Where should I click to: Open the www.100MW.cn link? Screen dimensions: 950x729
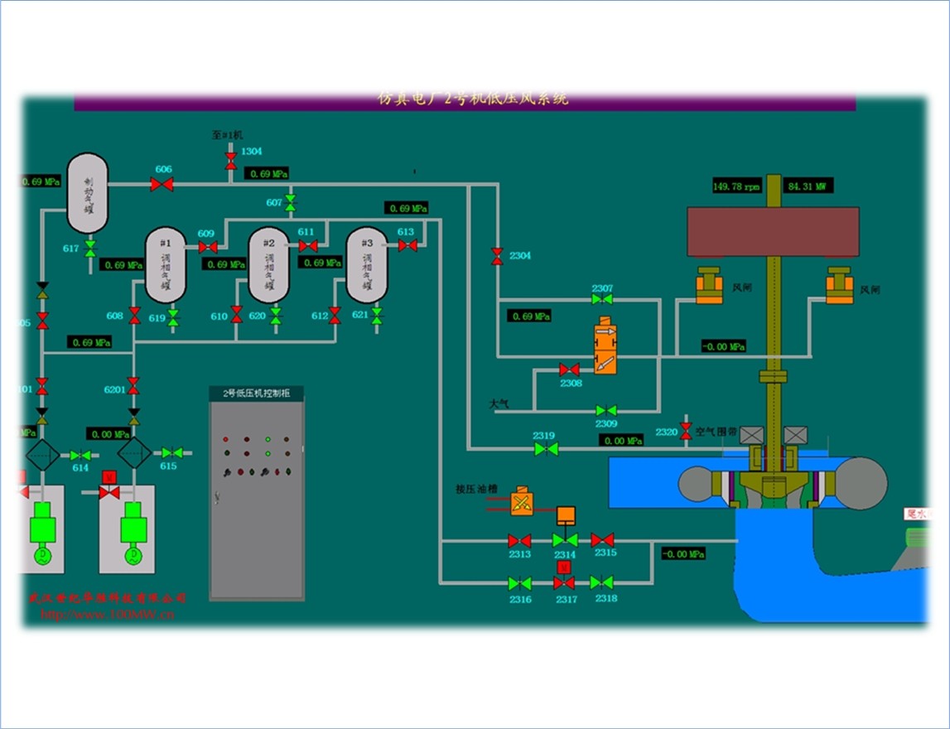click(x=108, y=615)
